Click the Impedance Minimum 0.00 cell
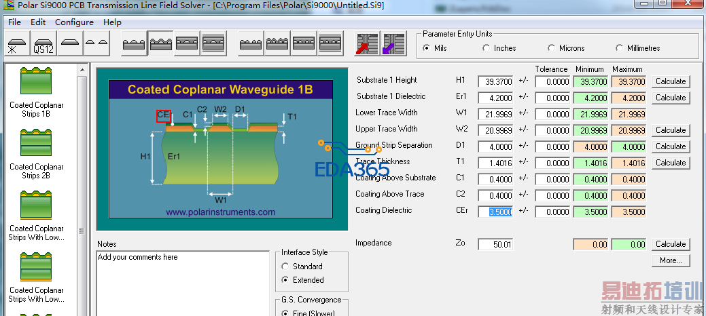706x316 pixels. (x=590, y=245)
